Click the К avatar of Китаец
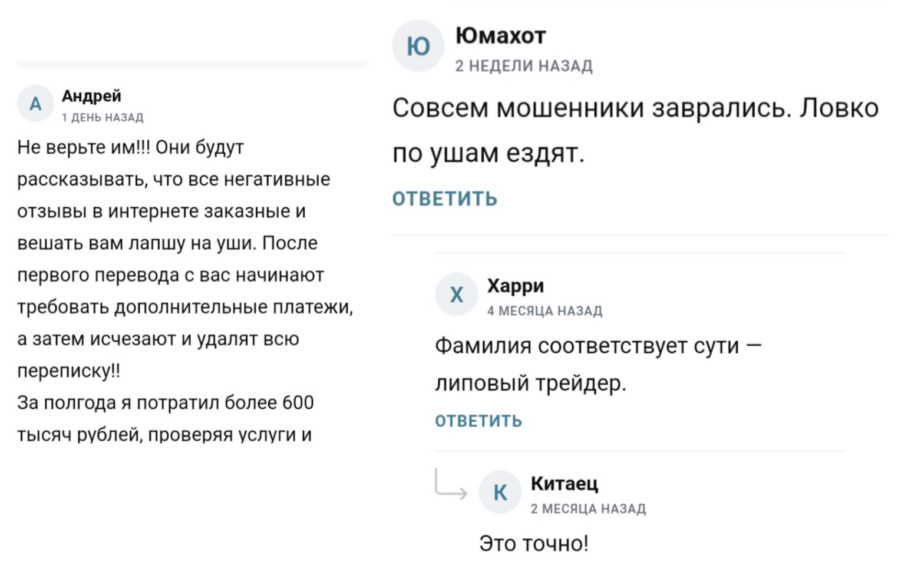 tap(500, 492)
